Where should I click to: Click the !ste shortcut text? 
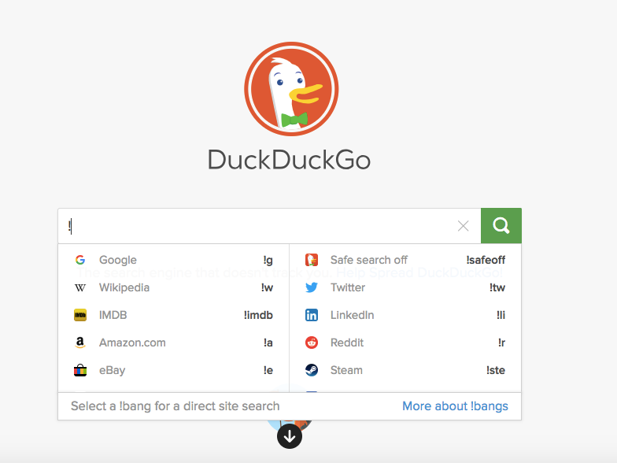click(496, 370)
